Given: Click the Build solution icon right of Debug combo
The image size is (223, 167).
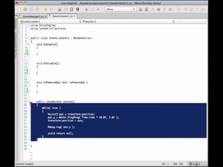Looking at the screenshot, I should click(x=140, y=9).
